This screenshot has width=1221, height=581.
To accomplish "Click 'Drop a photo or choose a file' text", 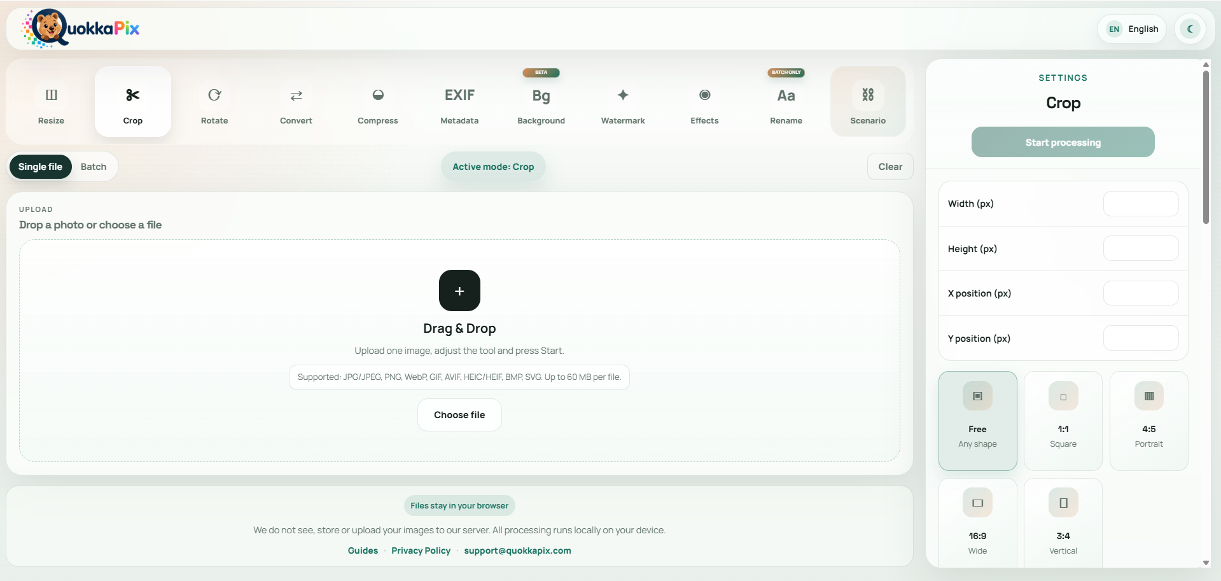I will 90,225.
